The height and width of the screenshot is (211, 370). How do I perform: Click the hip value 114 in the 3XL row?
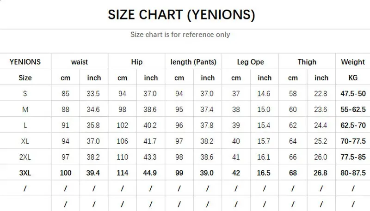click(x=122, y=173)
